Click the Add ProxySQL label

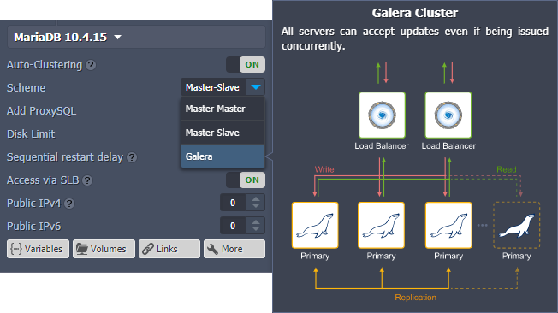pyautogui.click(x=42, y=111)
